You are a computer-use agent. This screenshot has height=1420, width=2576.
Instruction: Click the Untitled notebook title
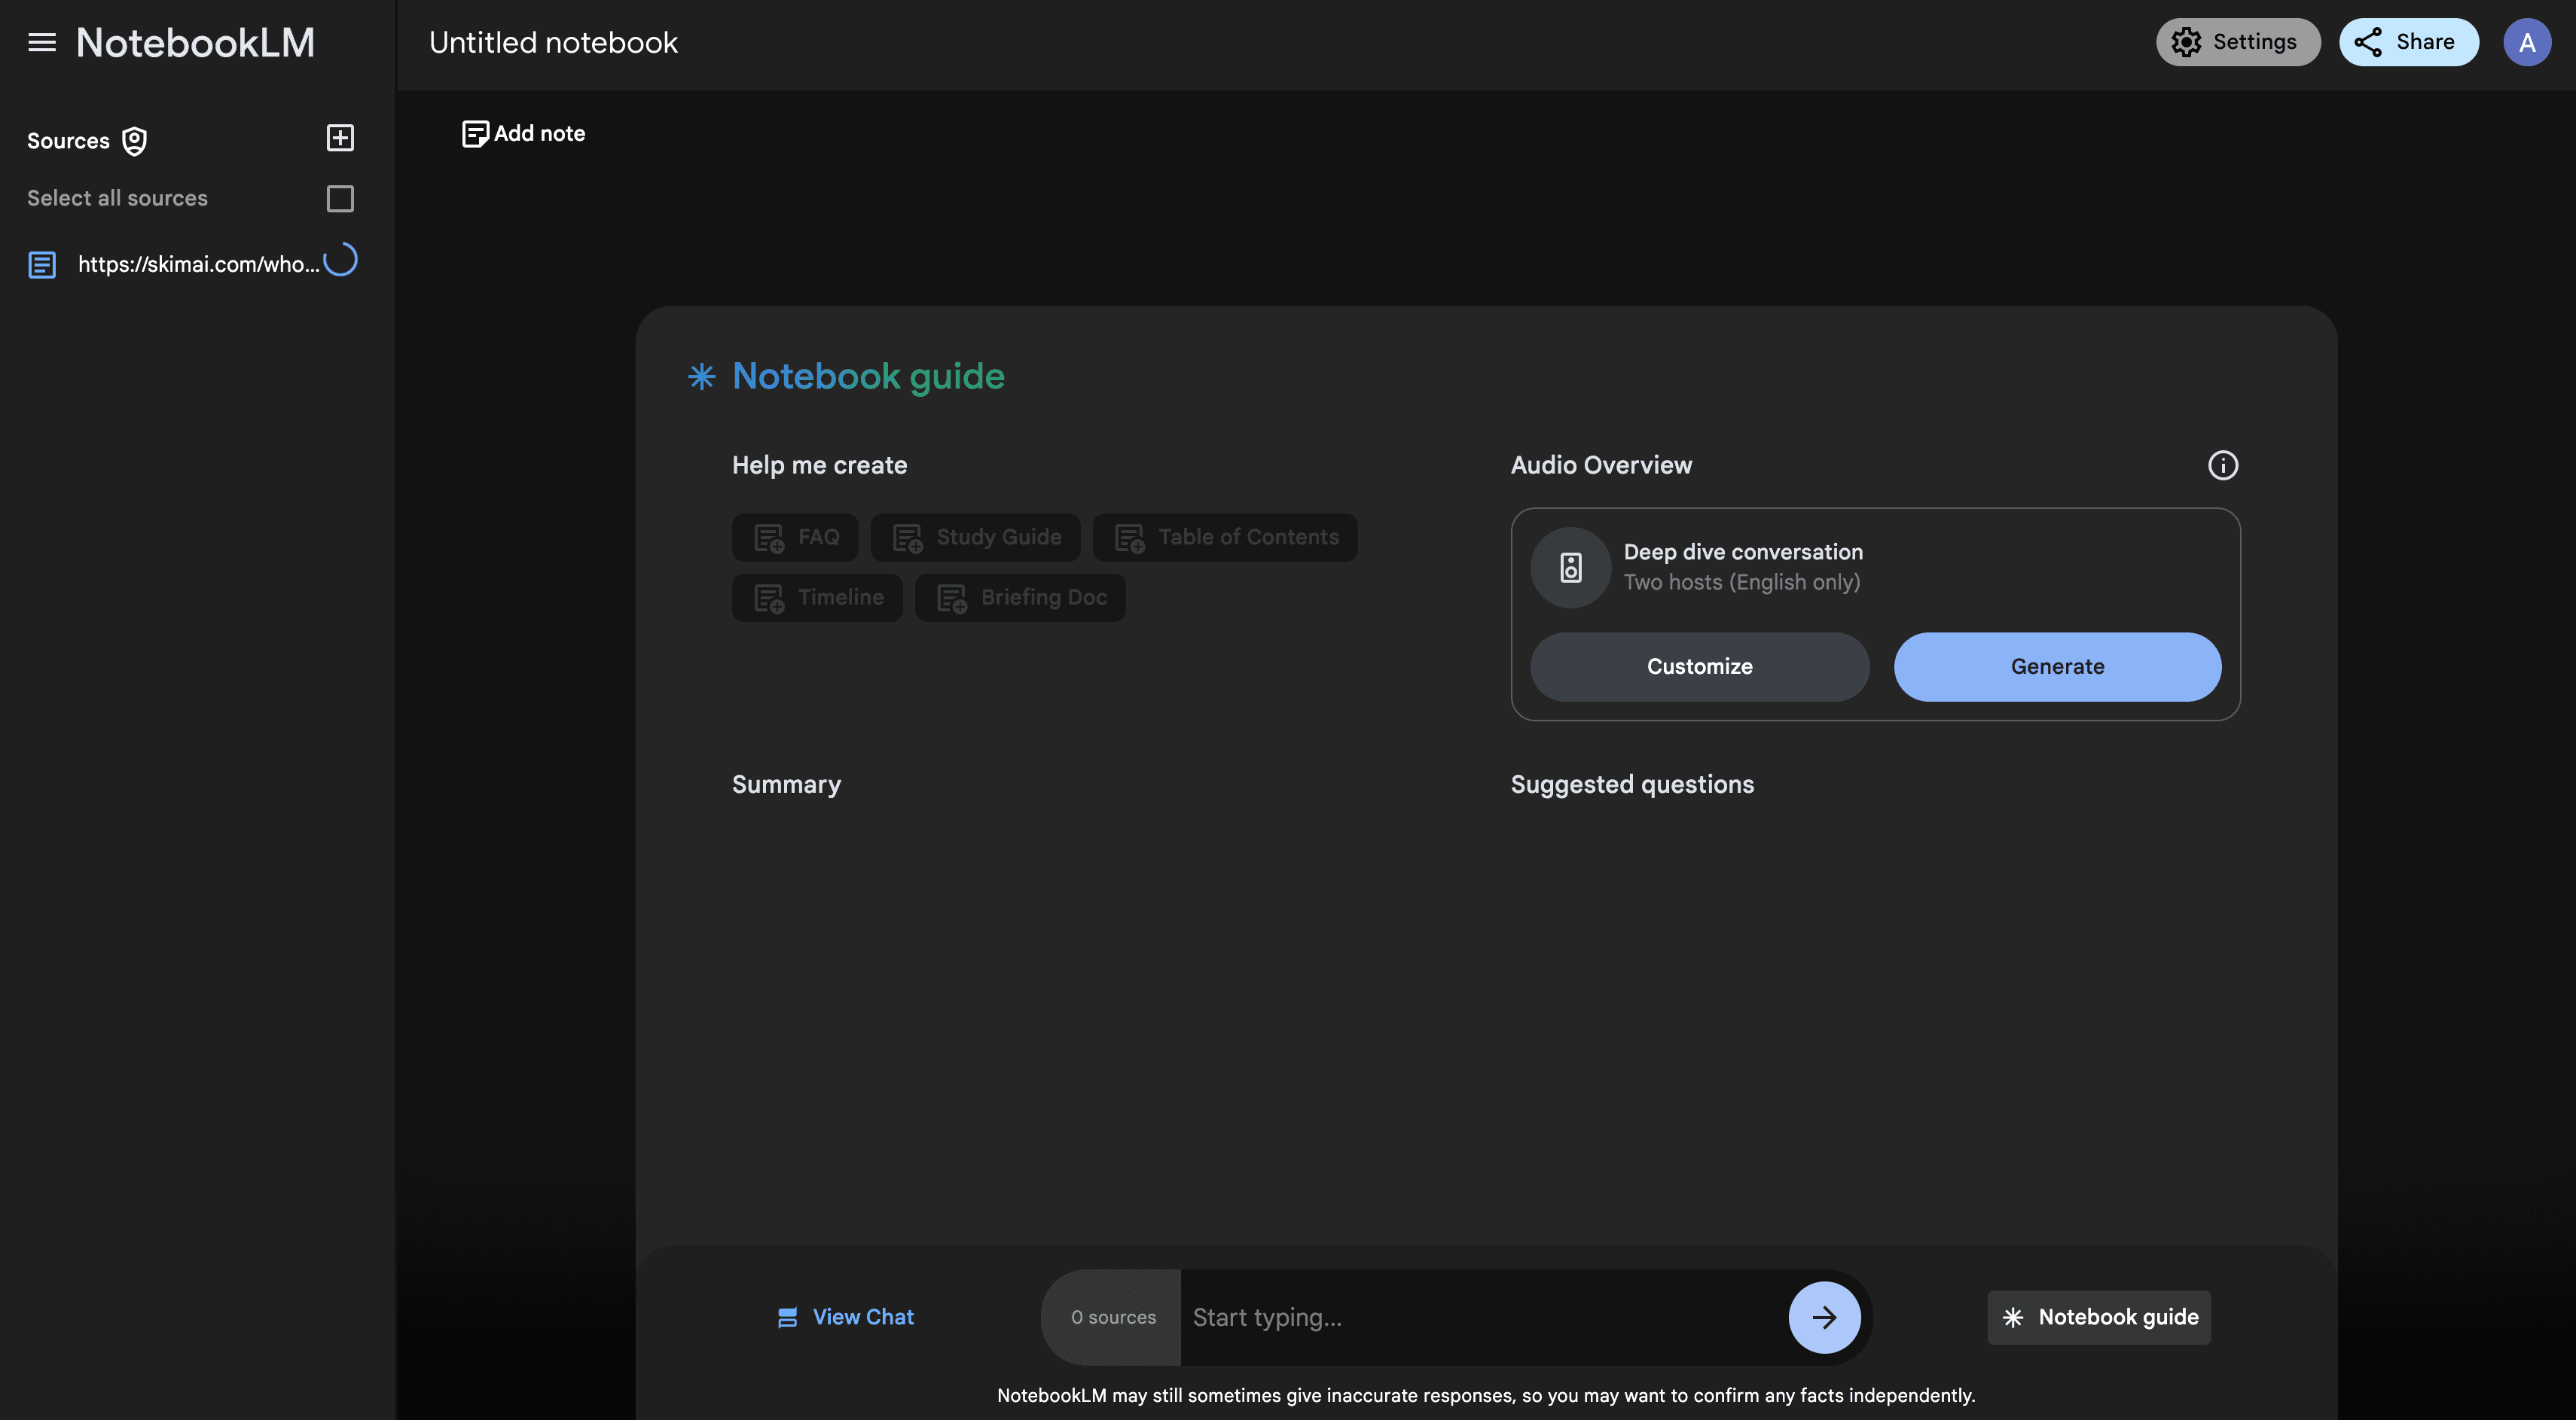(x=553, y=42)
